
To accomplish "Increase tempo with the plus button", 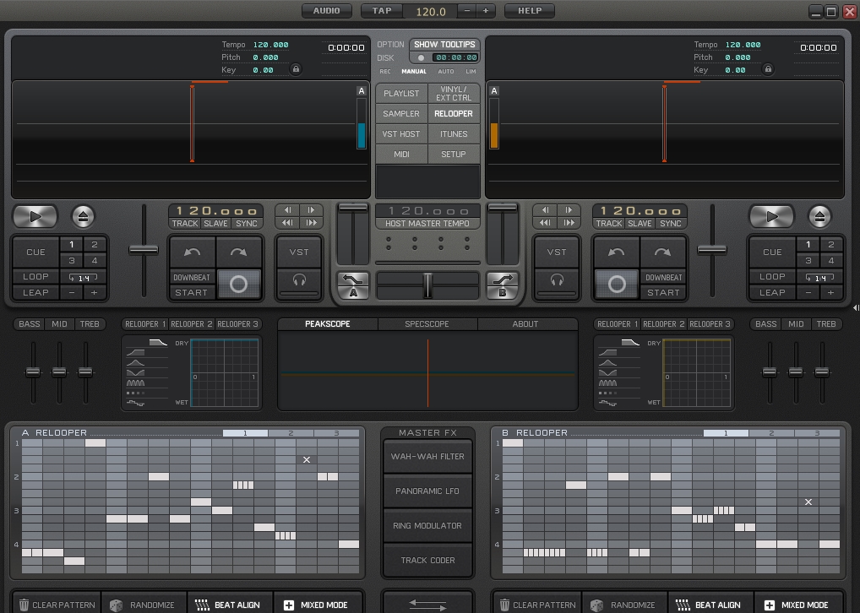I will [x=486, y=11].
